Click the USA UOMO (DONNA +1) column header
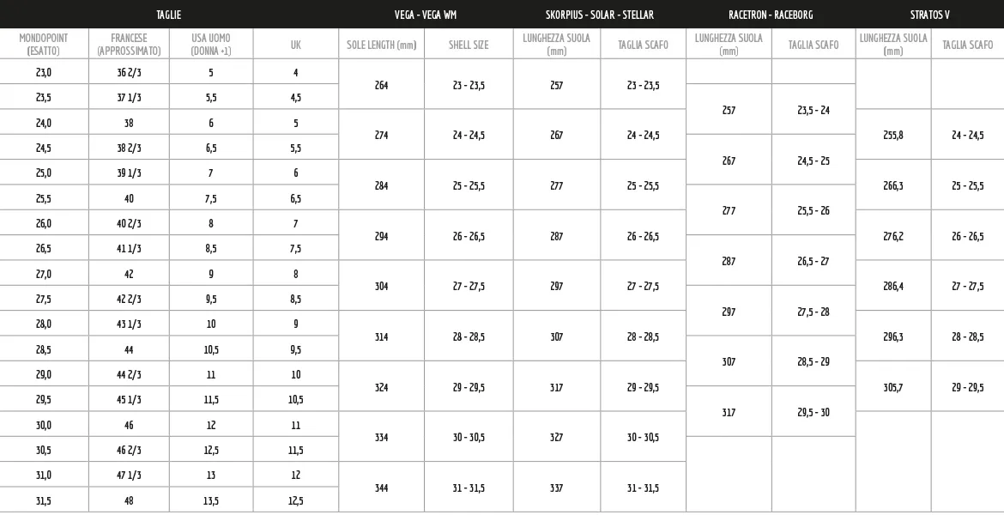 pos(211,45)
